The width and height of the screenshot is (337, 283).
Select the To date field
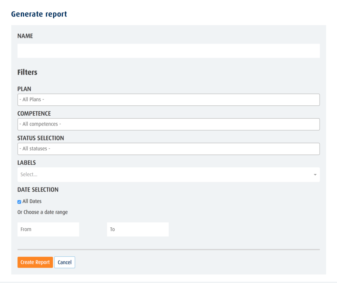pos(138,229)
